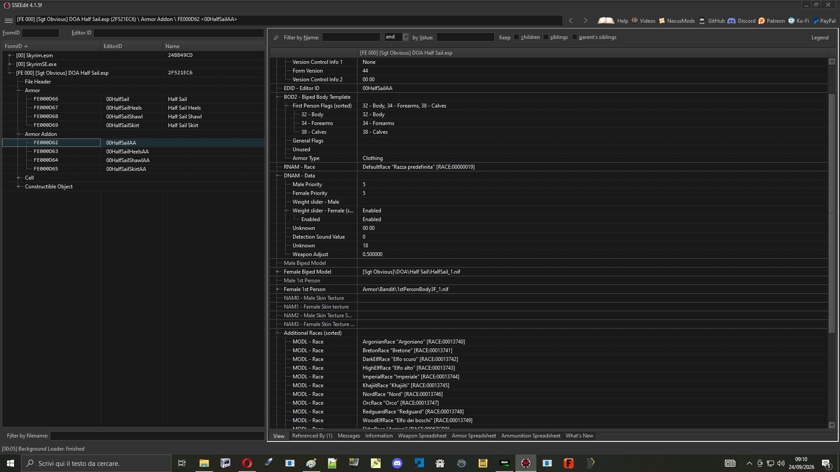This screenshot has height=472, width=840.
Task: Collapse the Armor Addon group
Action: point(18,134)
